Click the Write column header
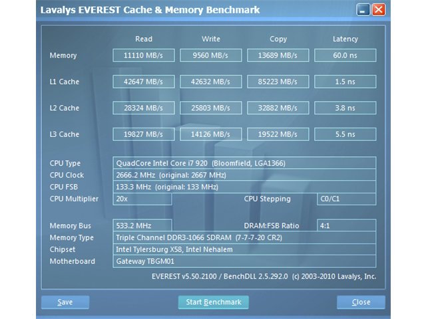The height and width of the screenshot is (319, 426). [211, 39]
